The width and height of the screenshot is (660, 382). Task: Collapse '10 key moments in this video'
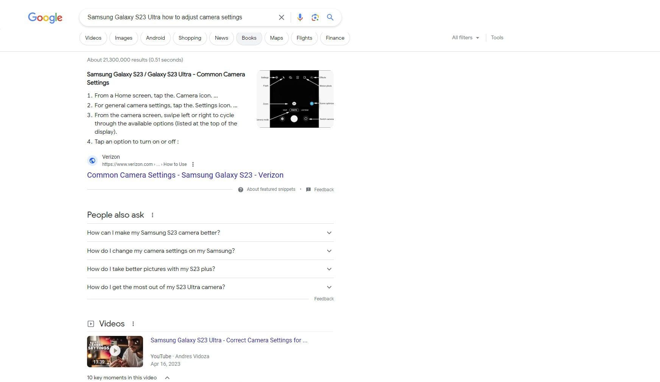pyautogui.click(x=167, y=377)
